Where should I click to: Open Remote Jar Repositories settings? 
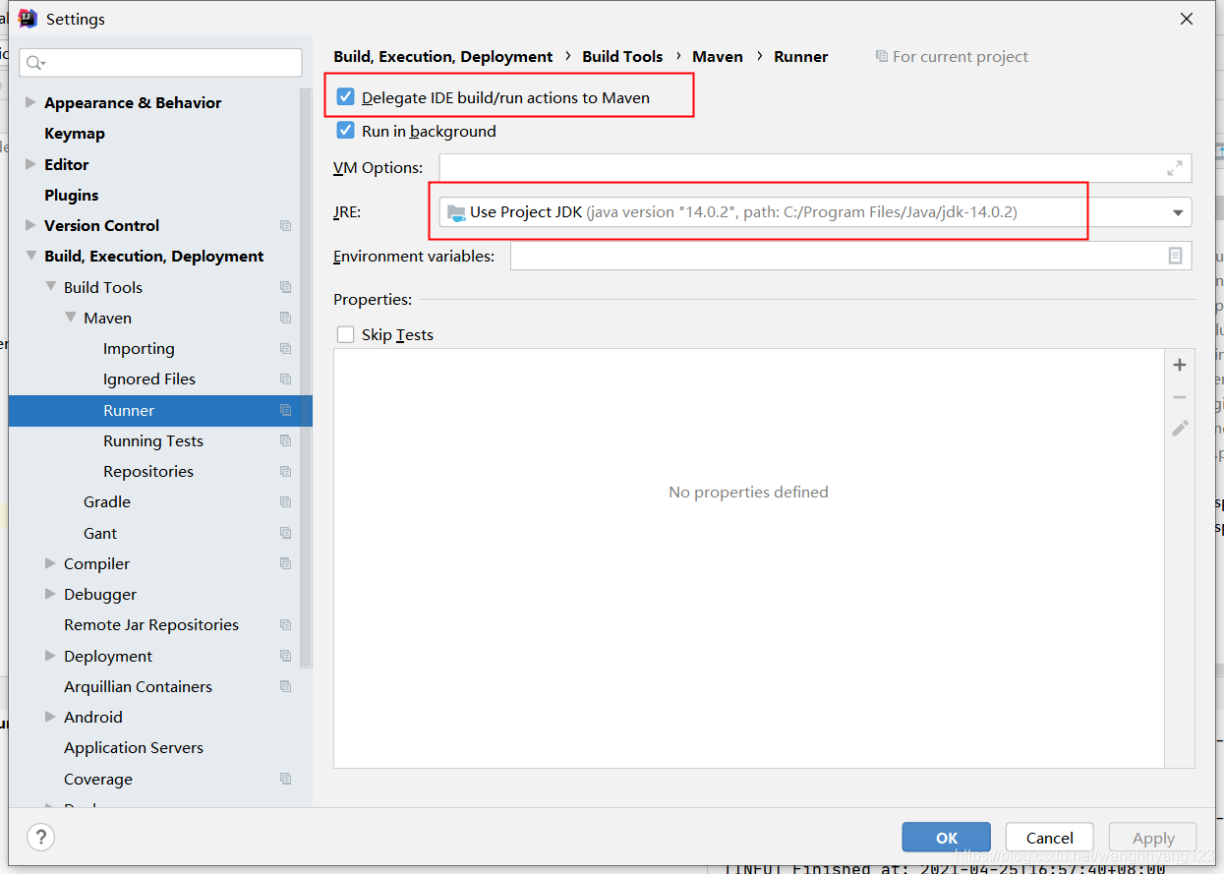click(x=151, y=624)
